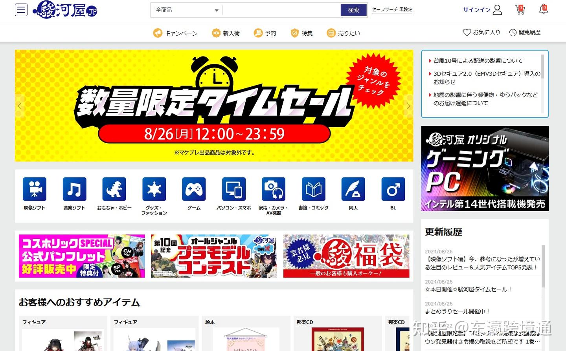Open the hamburger menu
The width and height of the screenshot is (566, 351).
21,10
